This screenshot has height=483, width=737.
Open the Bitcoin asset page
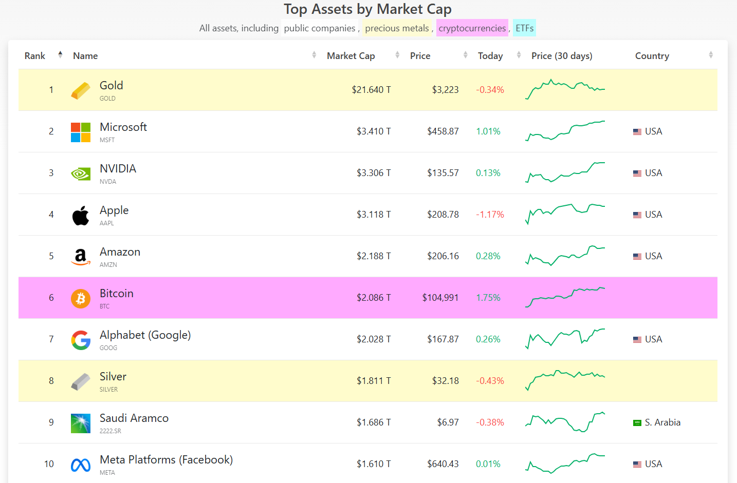click(x=117, y=294)
